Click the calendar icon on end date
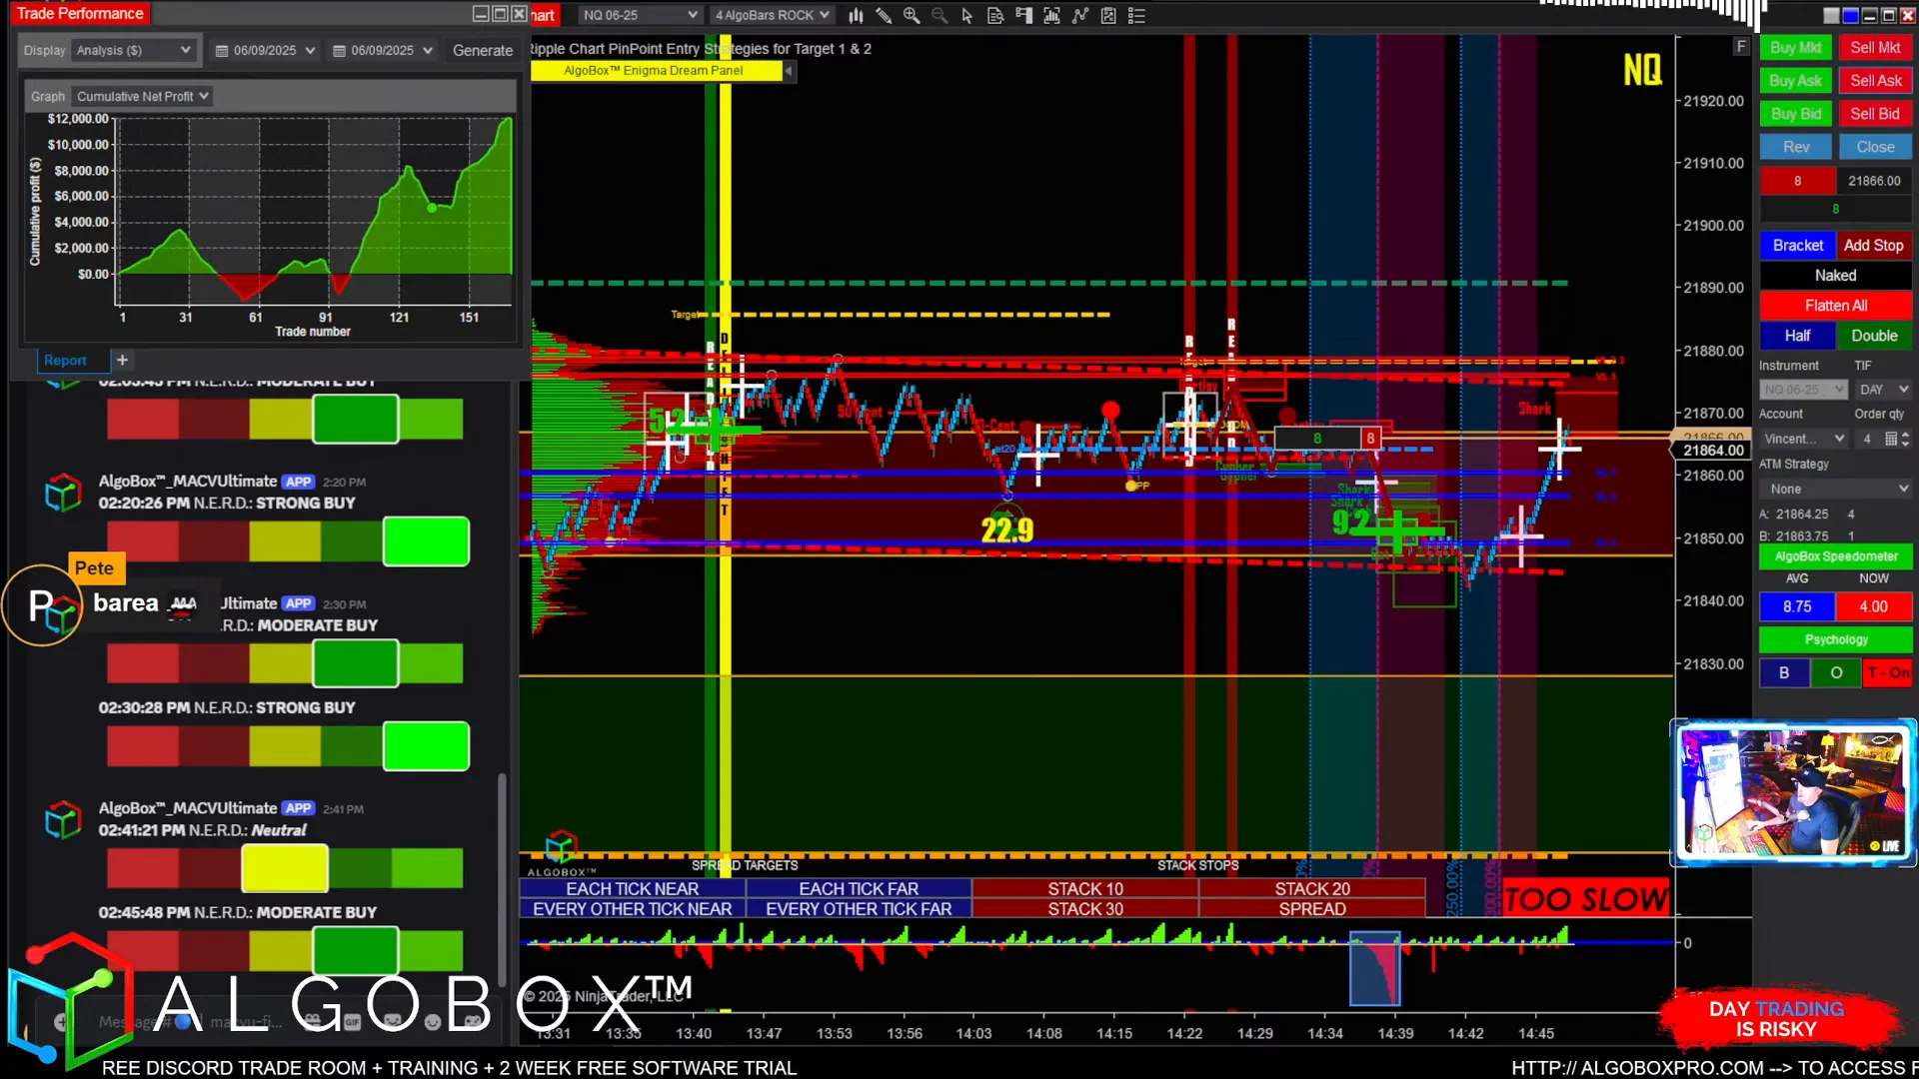Viewport: 1919px width, 1079px height. point(339,50)
